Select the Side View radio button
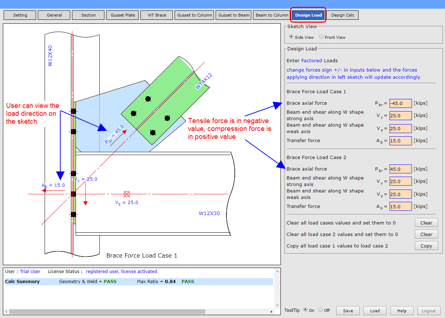The height and width of the screenshot is (318, 445). pyautogui.click(x=291, y=37)
